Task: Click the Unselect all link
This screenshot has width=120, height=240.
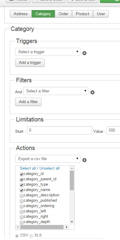Action: tap(49, 168)
